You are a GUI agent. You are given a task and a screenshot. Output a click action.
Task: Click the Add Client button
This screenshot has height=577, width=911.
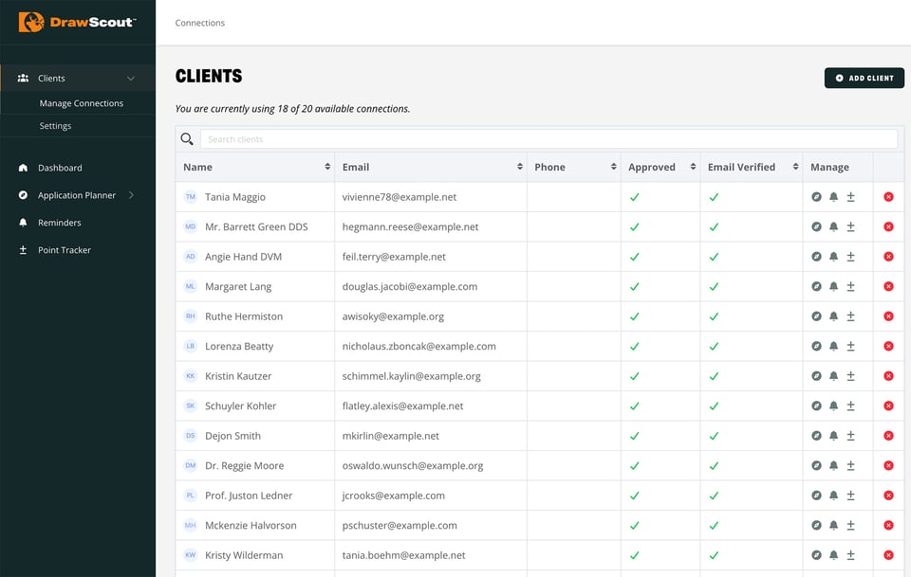(864, 78)
